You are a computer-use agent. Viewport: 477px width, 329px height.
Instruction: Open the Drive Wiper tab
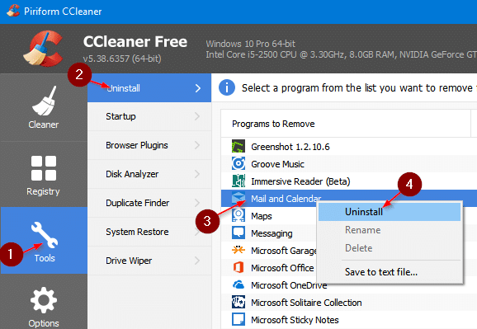[x=149, y=261]
